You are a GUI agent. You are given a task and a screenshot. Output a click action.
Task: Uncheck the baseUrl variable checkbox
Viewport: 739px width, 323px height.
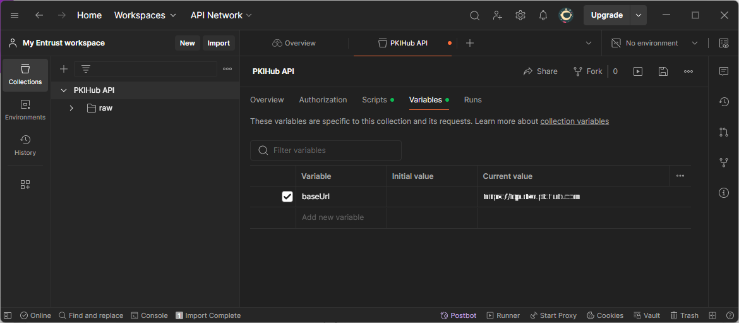(287, 197)
